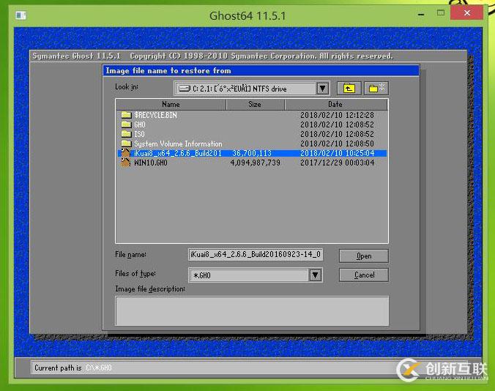This screenshot has width=495, height=391.
Task: Click the WIN10.GHO image file icon
Action: click(x=126, y=163)
